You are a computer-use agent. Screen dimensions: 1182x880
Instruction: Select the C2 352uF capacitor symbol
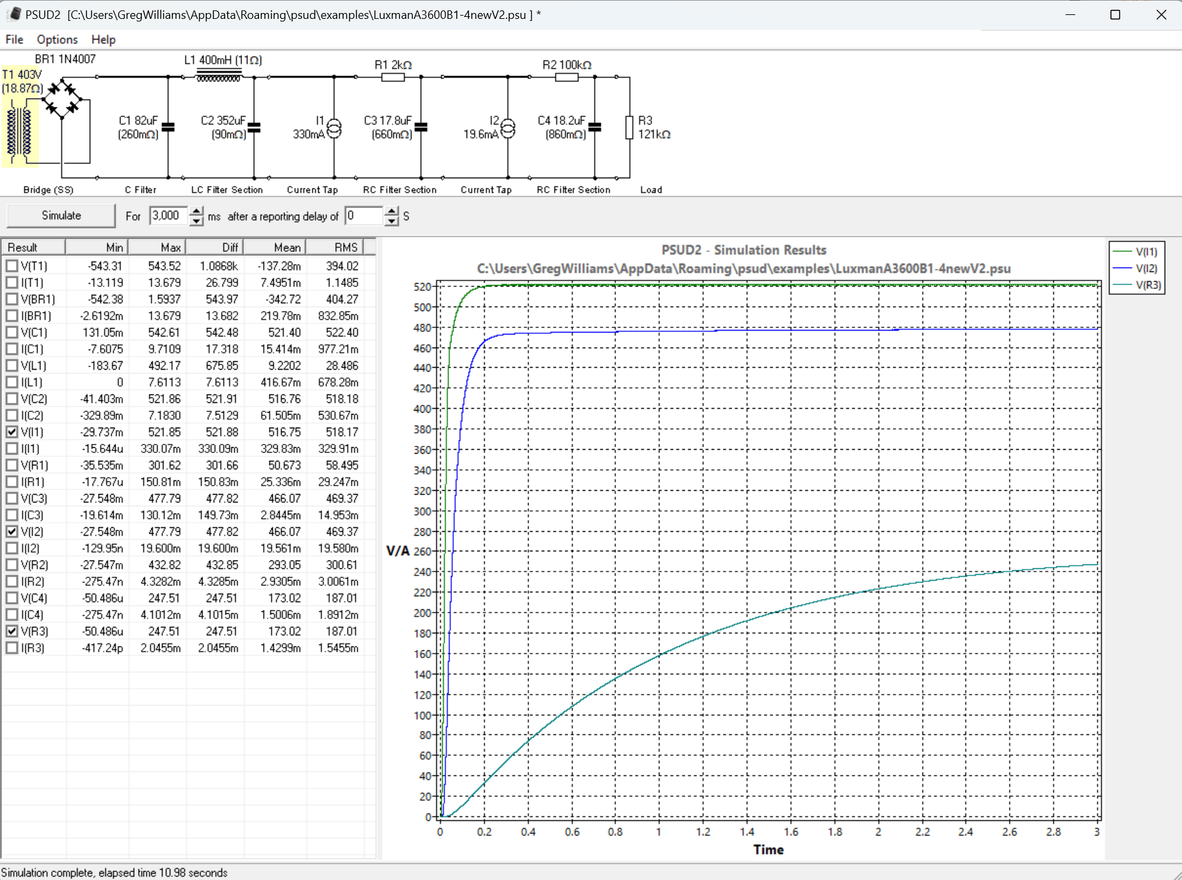tap(254, 128)
